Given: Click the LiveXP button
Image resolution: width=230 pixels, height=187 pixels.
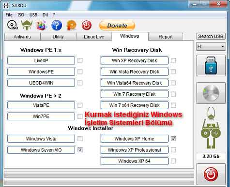Looking at the screenshot, I should pyautogui.click(x=41, y=60).
